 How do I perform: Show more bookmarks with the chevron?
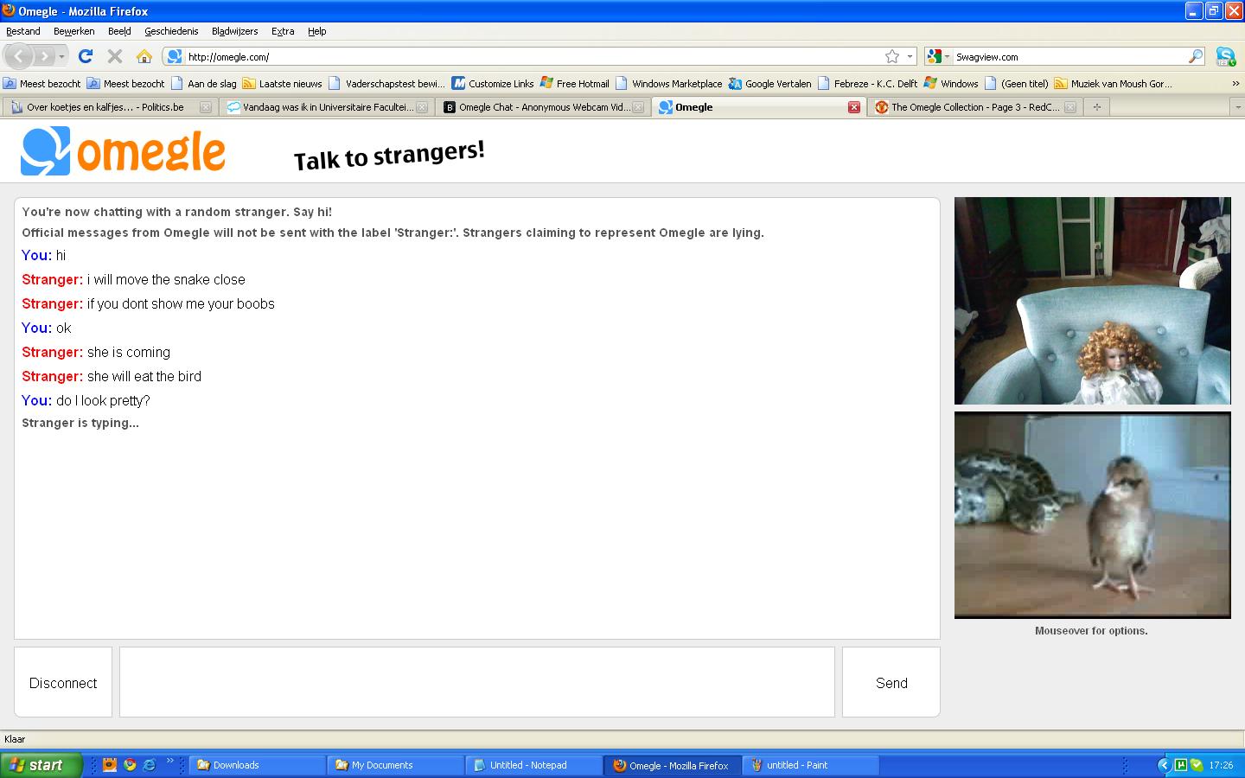coord(1235,84)
